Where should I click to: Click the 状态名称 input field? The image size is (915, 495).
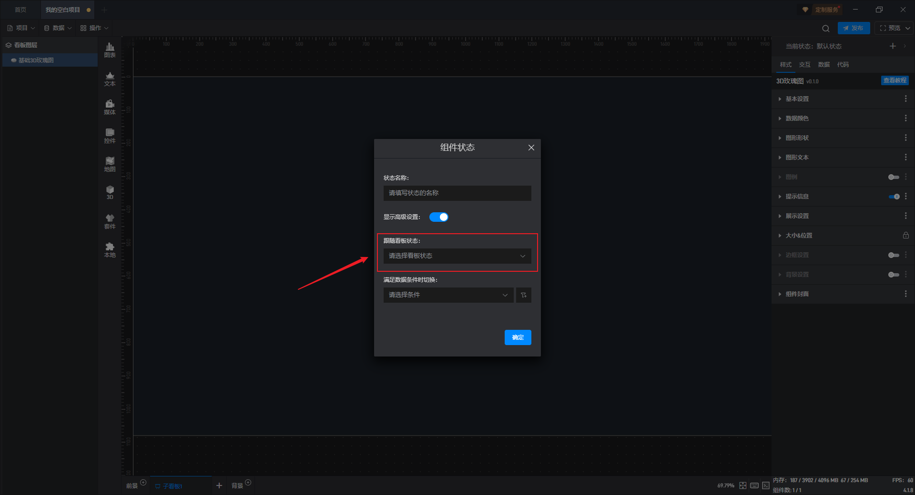457,193
